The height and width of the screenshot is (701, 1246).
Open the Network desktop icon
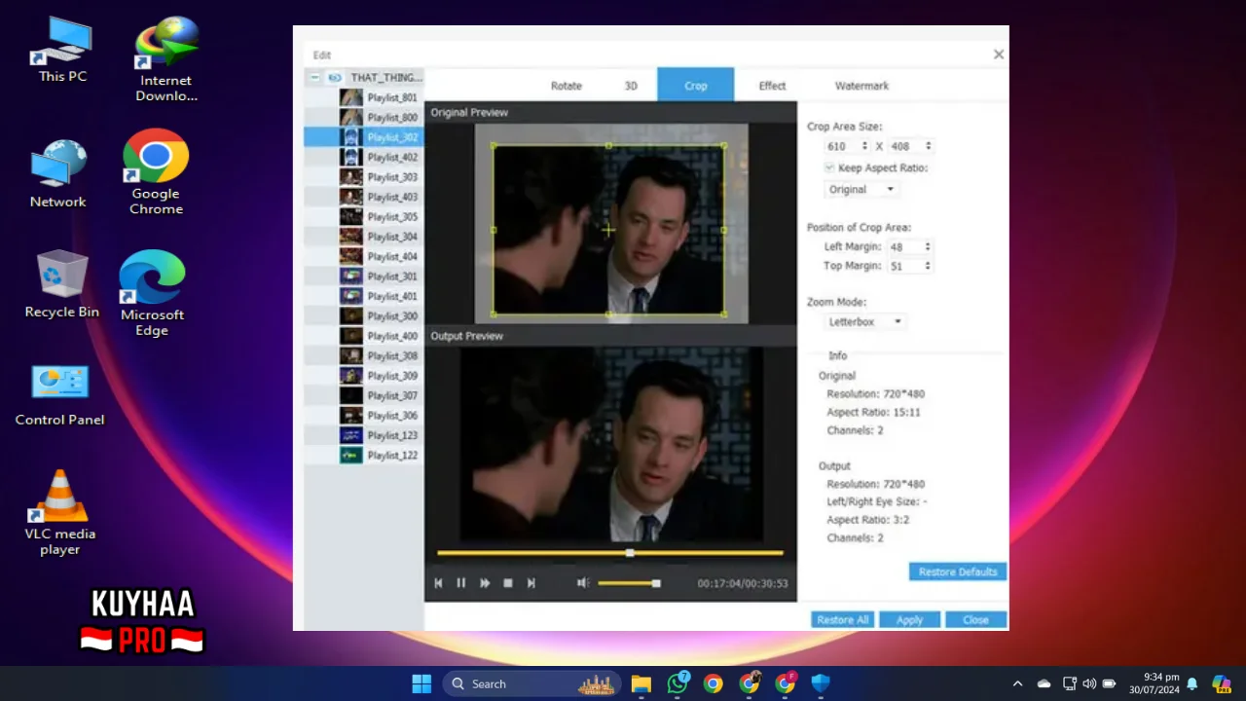click(58, 173)
